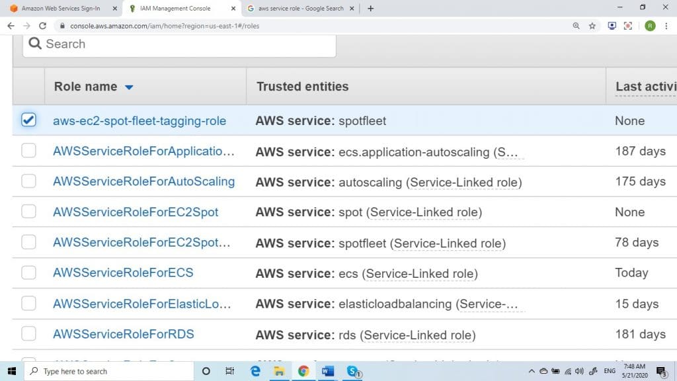Switch to the IAM Management Console tab
This screenshot has height=381, width=677.
click(x=175, y=8)
